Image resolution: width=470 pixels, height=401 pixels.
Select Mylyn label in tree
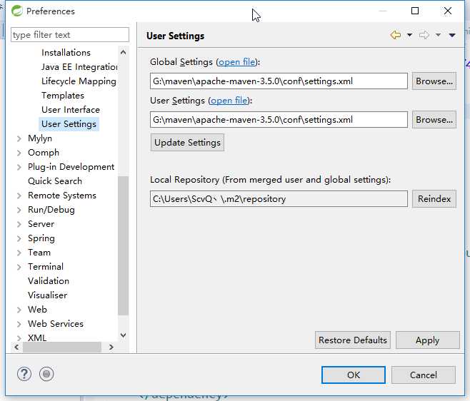(40, 138)
